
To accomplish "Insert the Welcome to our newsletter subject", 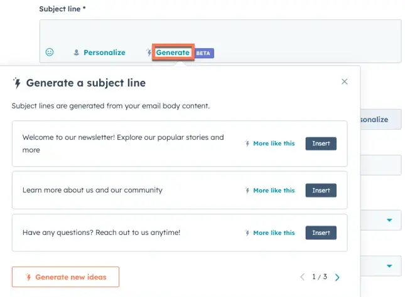I will pos(321,143).
